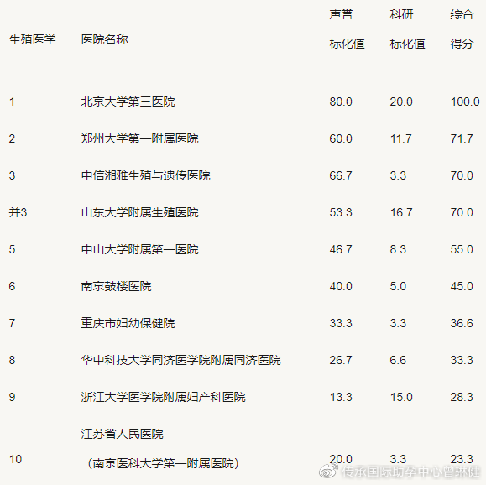Select reputation value 40.0 for 南京鼓楼医院
The width and height of the screenshot is (486, 485).
tap(341, 286)
